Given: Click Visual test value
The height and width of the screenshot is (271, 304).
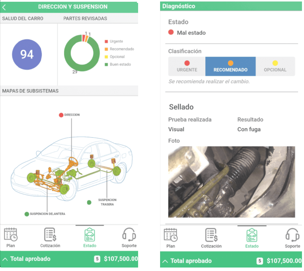Looking at the screenshot, I should point(176,129).
